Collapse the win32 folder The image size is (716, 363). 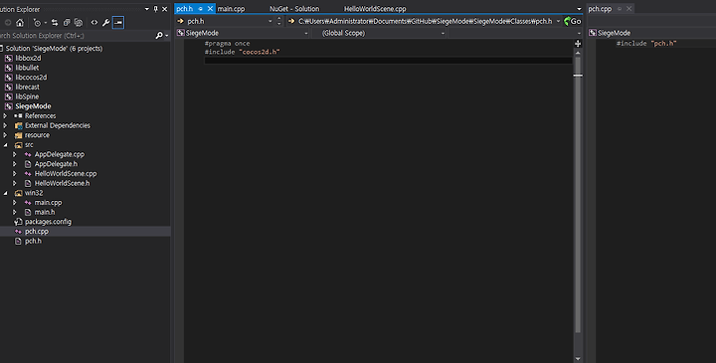pyautogui.click(x=5, y=193)
